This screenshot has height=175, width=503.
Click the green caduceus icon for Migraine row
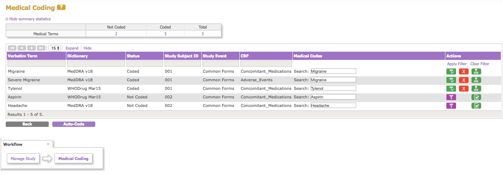pos(451,71)
